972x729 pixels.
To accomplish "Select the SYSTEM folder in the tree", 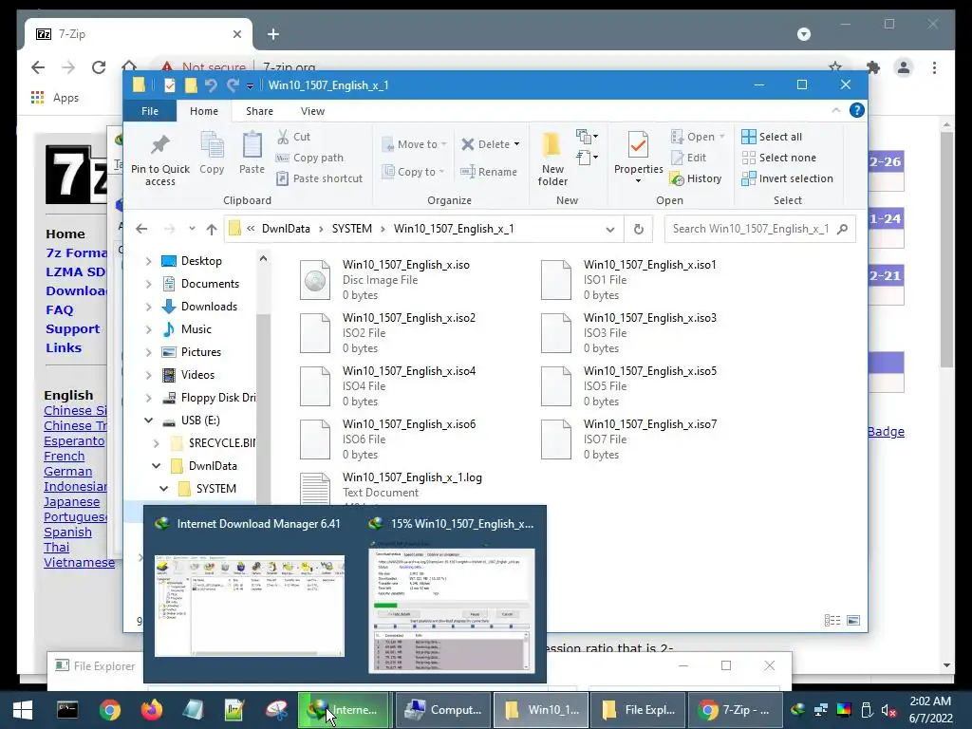I will (x=215, y=489).
